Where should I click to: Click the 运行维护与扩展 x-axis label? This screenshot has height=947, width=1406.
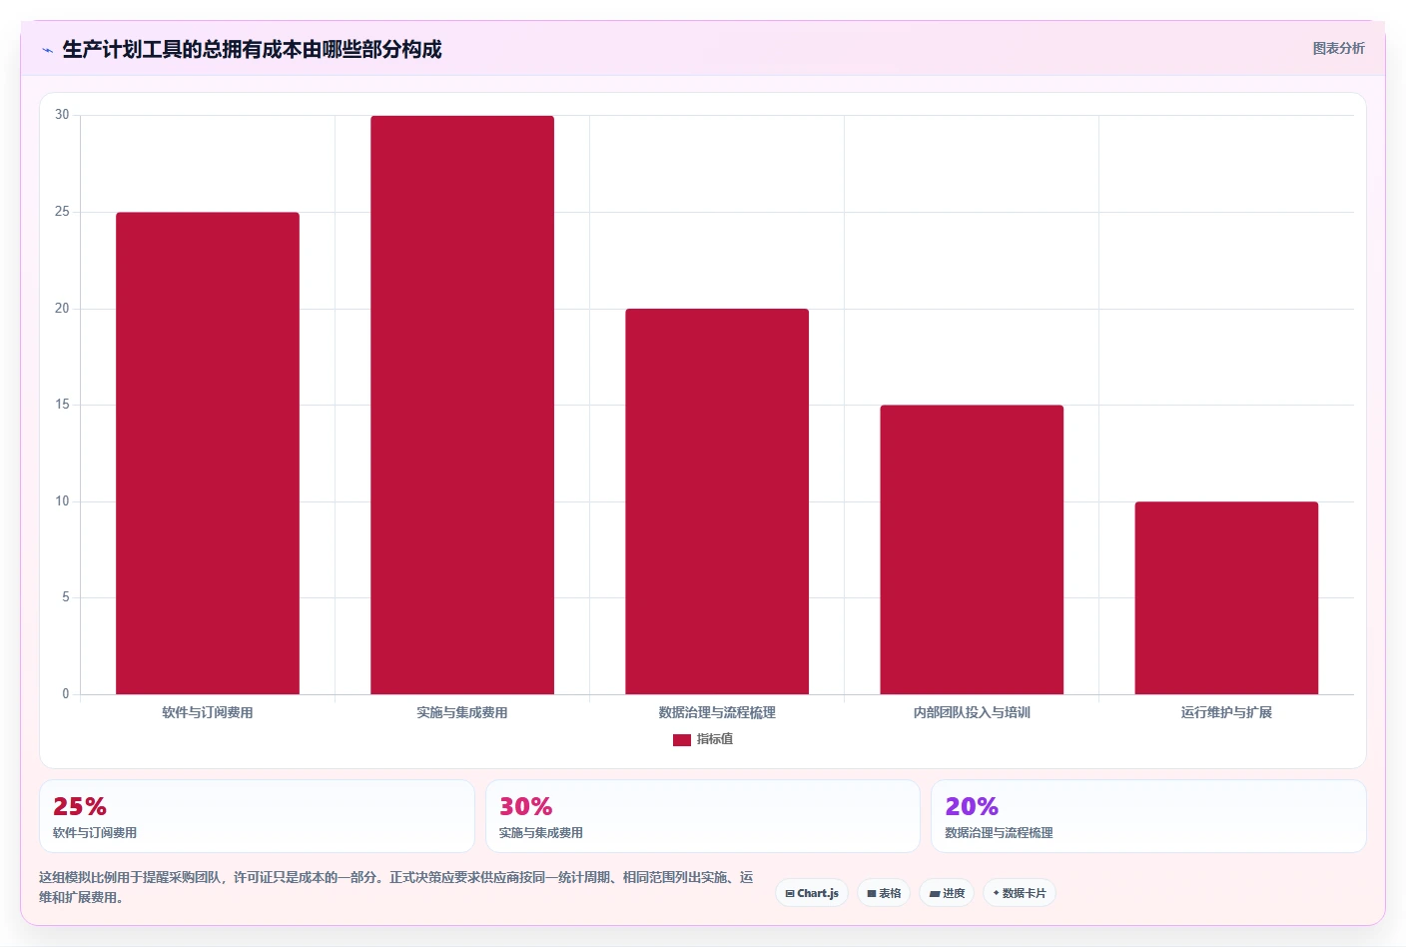pos(1226,712)
